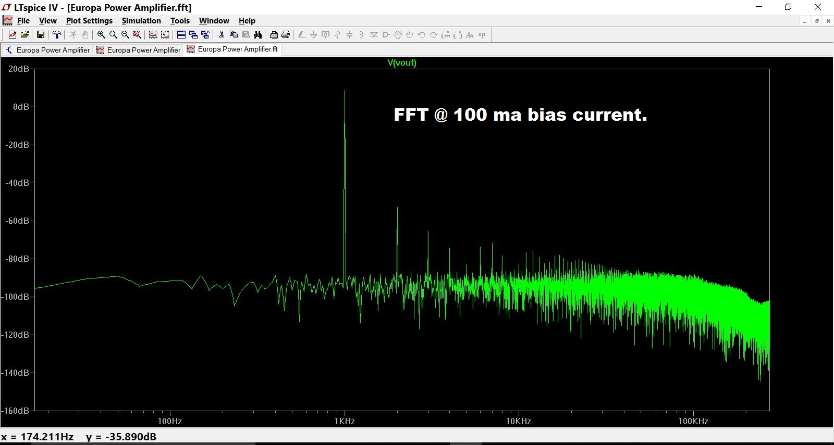Click the Undo arrow icon

click(x=422, y=35)
